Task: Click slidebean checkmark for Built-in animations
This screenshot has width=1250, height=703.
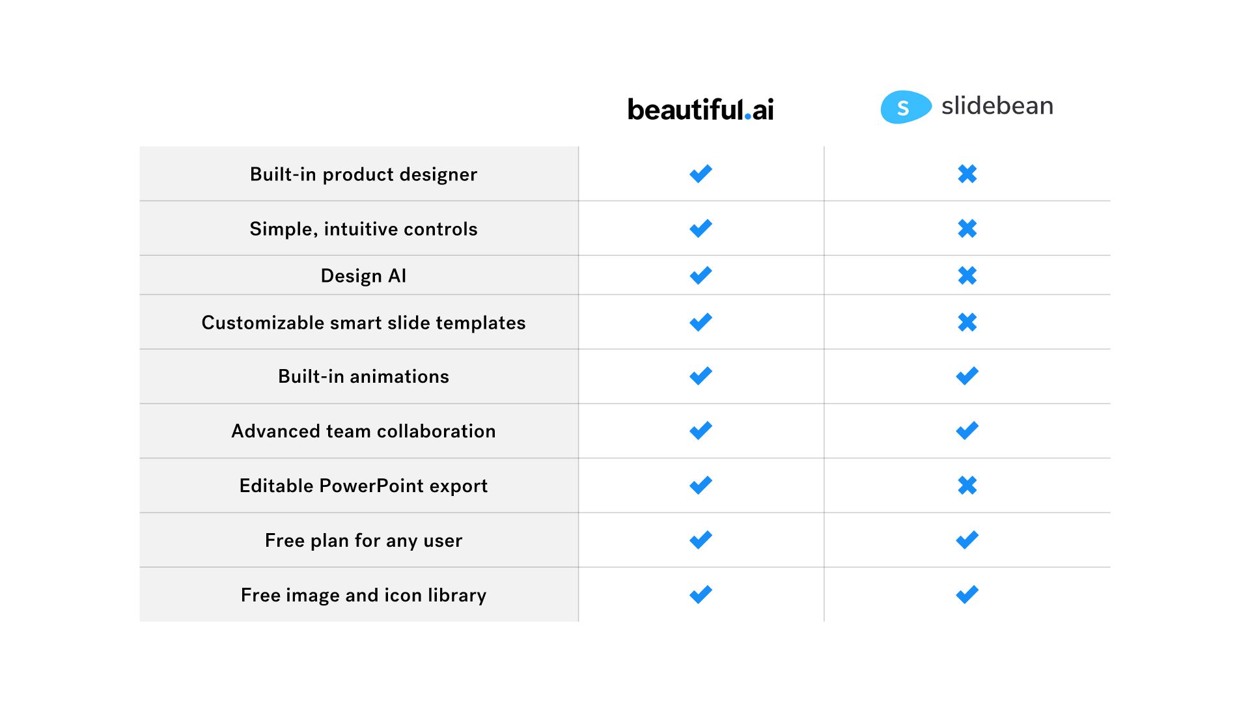Action: pyautogui.click(x=967, y=376)
